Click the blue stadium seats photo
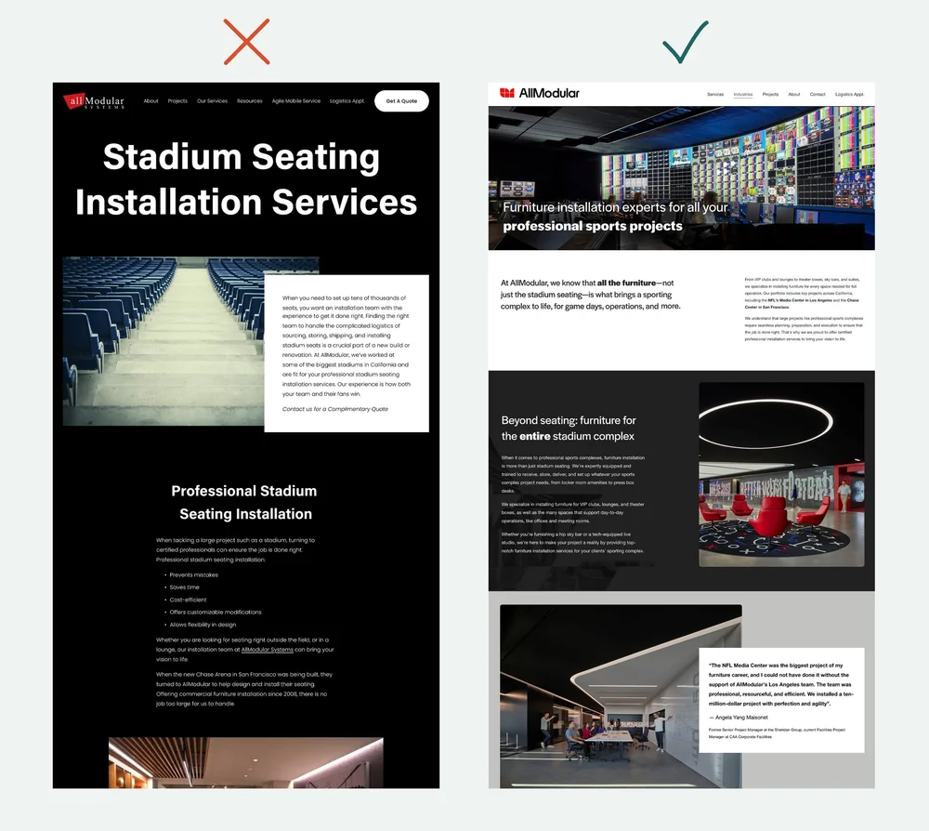Screen dimensions: 929x831 [164, 341]
